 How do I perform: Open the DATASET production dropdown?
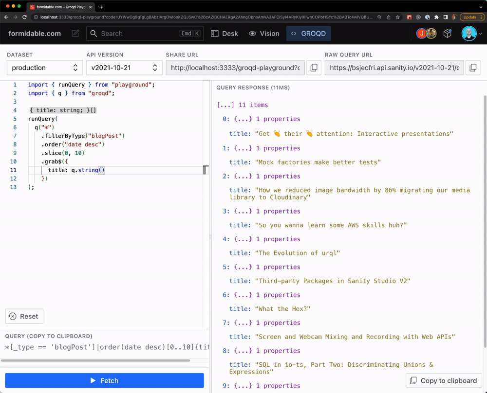point(45,68)
